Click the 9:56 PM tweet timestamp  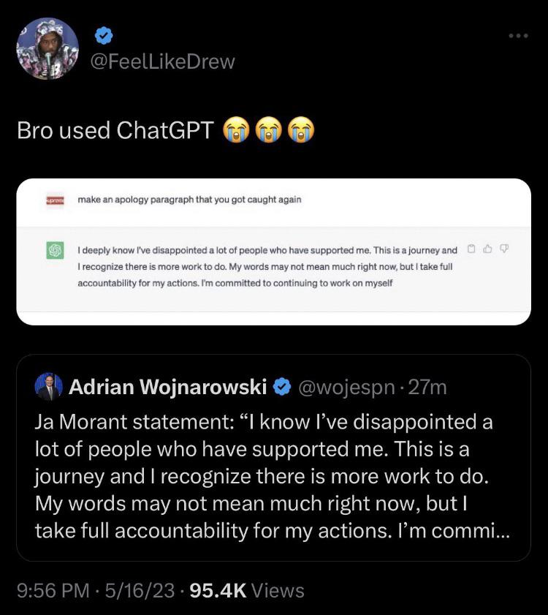51,590
